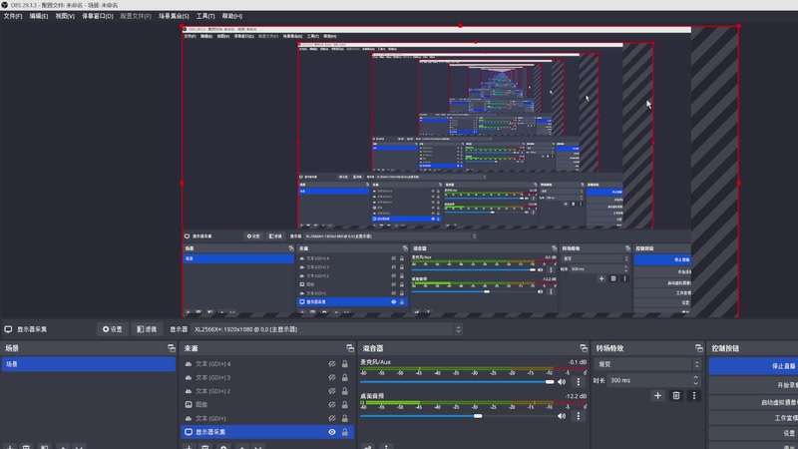The width and height of the screenshot is (798, 449).
Task: Click the image icon of 图像 source
Action: pyautogui.click(x=189, y=405)
